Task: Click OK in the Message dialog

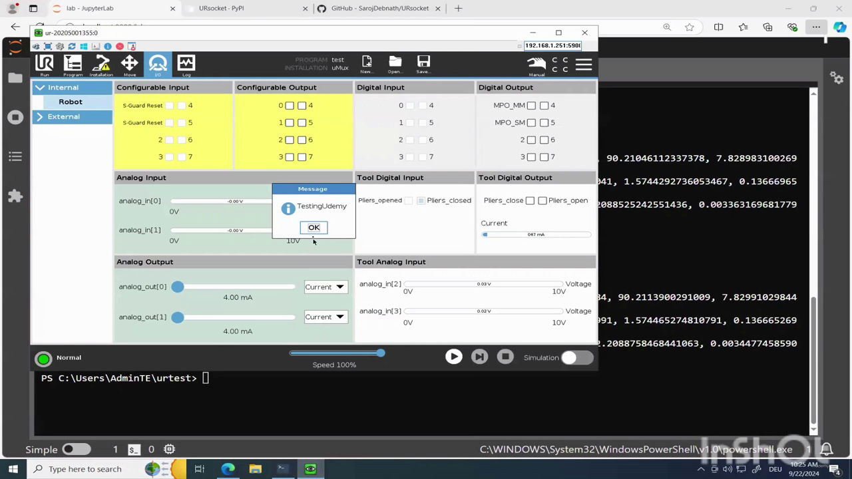Action: [314, 228]
